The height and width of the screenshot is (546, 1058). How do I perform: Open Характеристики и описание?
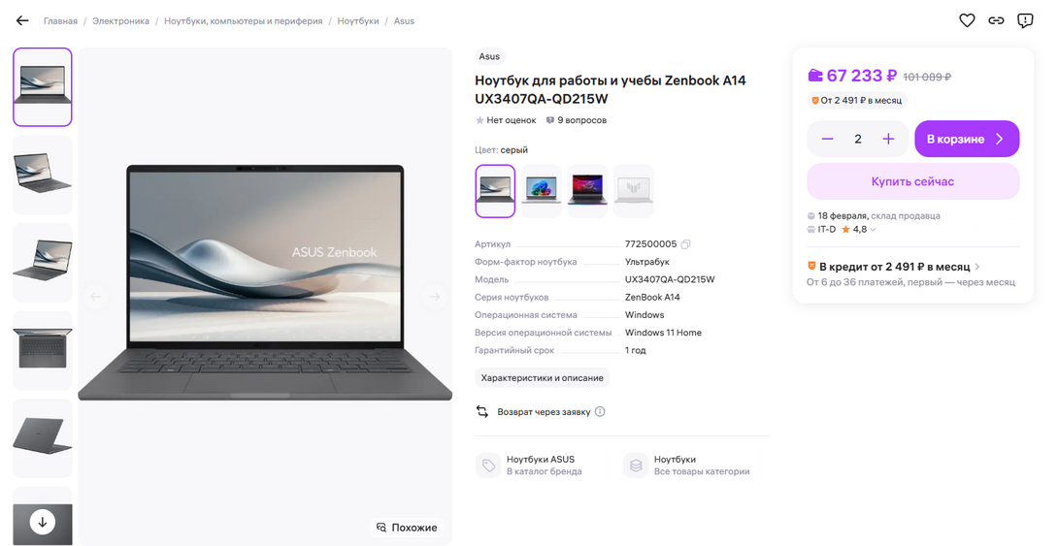542,377
